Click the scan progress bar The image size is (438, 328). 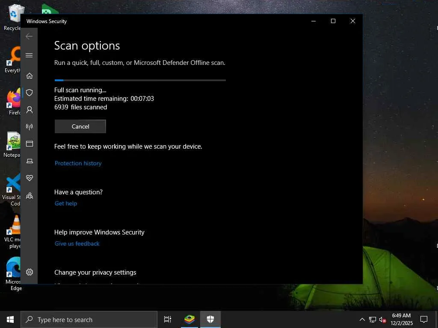point(140,80)
